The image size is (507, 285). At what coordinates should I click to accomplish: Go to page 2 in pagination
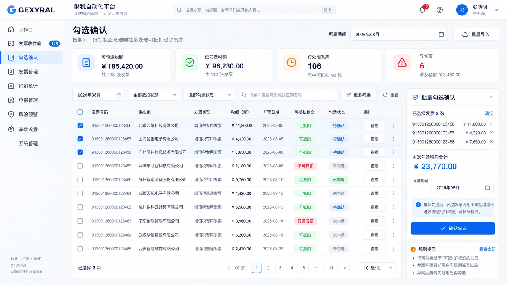(x=268, y=268)
